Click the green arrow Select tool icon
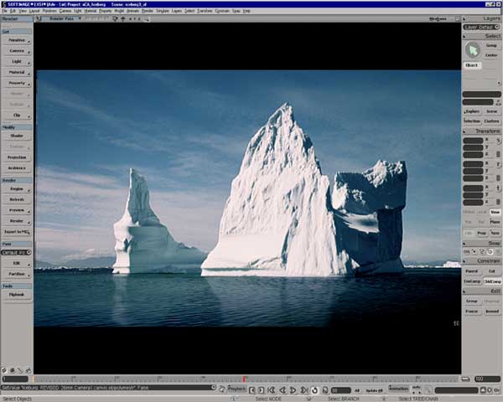The width and height of the screenshot is (503, 402). [x=472, y=50]
